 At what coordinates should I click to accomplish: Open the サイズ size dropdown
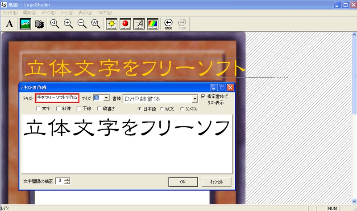click(106, 97)
